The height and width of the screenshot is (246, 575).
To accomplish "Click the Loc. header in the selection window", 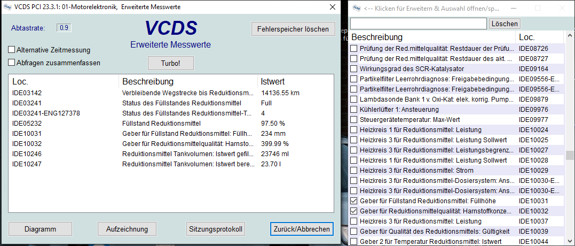I will point(526,37).
